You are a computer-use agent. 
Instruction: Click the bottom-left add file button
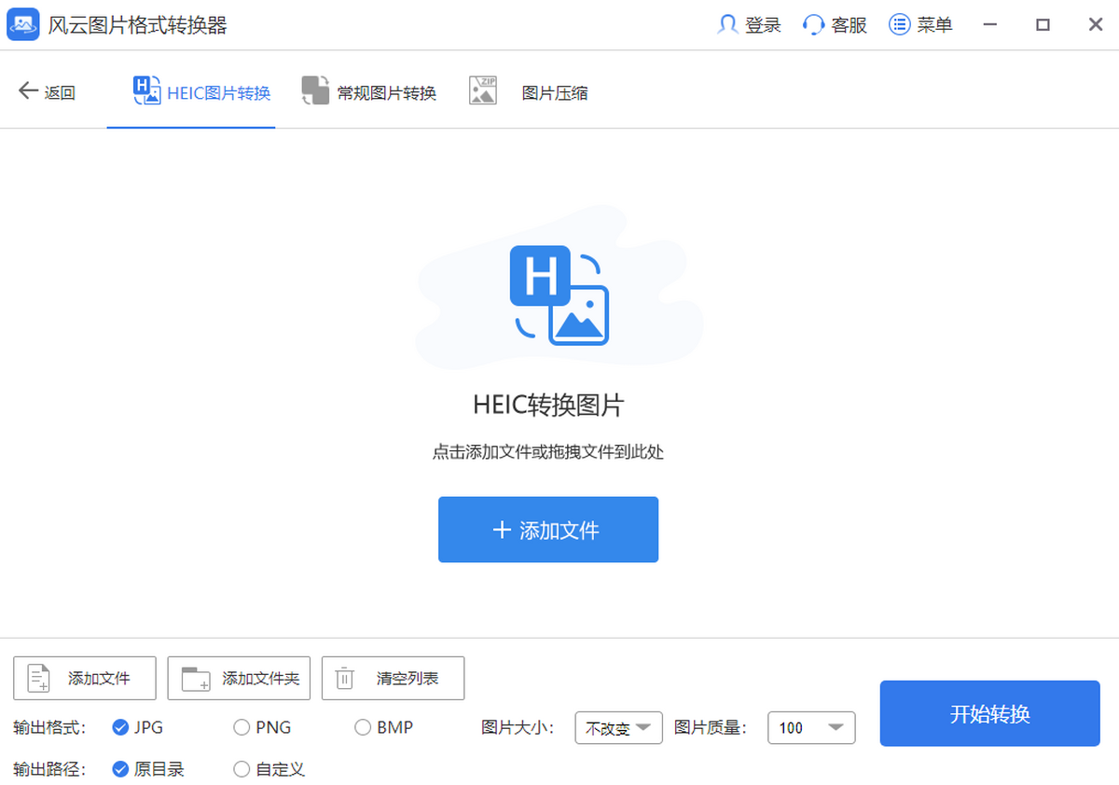(x=85, y=679)
